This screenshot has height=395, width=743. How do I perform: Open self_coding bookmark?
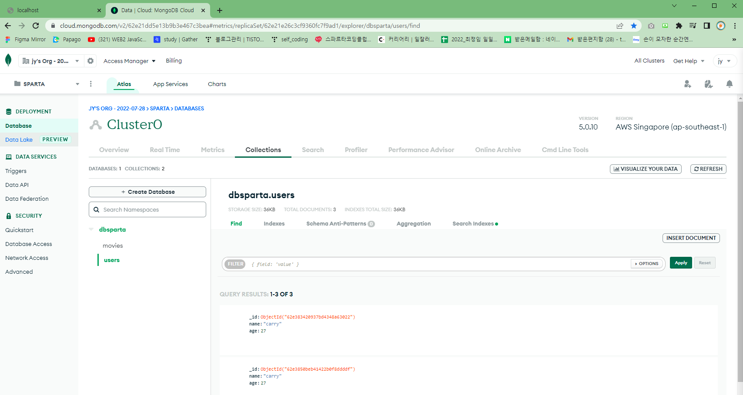point(290,40)
